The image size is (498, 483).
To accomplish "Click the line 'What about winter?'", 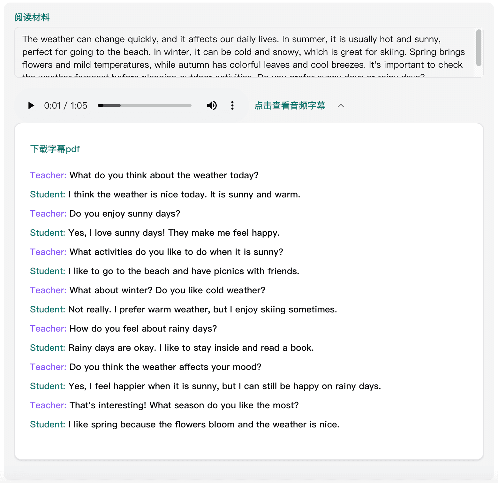I will (167, 290).
